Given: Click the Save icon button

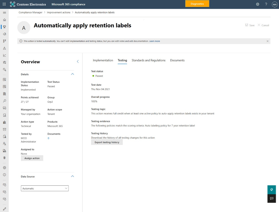Looking at the screenshot, I should [x=250, y=25].
